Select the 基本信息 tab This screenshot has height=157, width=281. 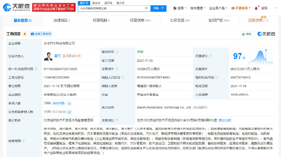tap(22, 20)
